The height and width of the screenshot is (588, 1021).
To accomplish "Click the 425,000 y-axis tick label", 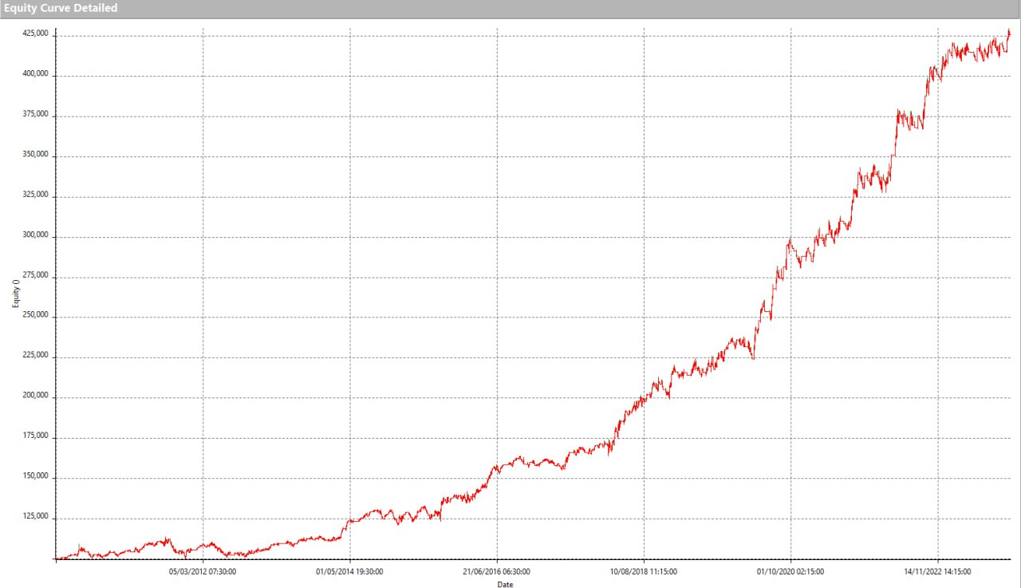I will tap(35, 34).
